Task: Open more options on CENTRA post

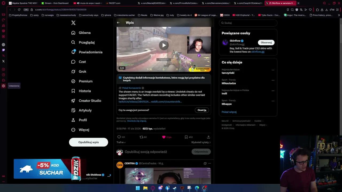Action: point(209,163)
